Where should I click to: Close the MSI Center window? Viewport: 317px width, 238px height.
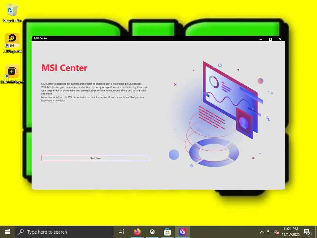(280, 39)
